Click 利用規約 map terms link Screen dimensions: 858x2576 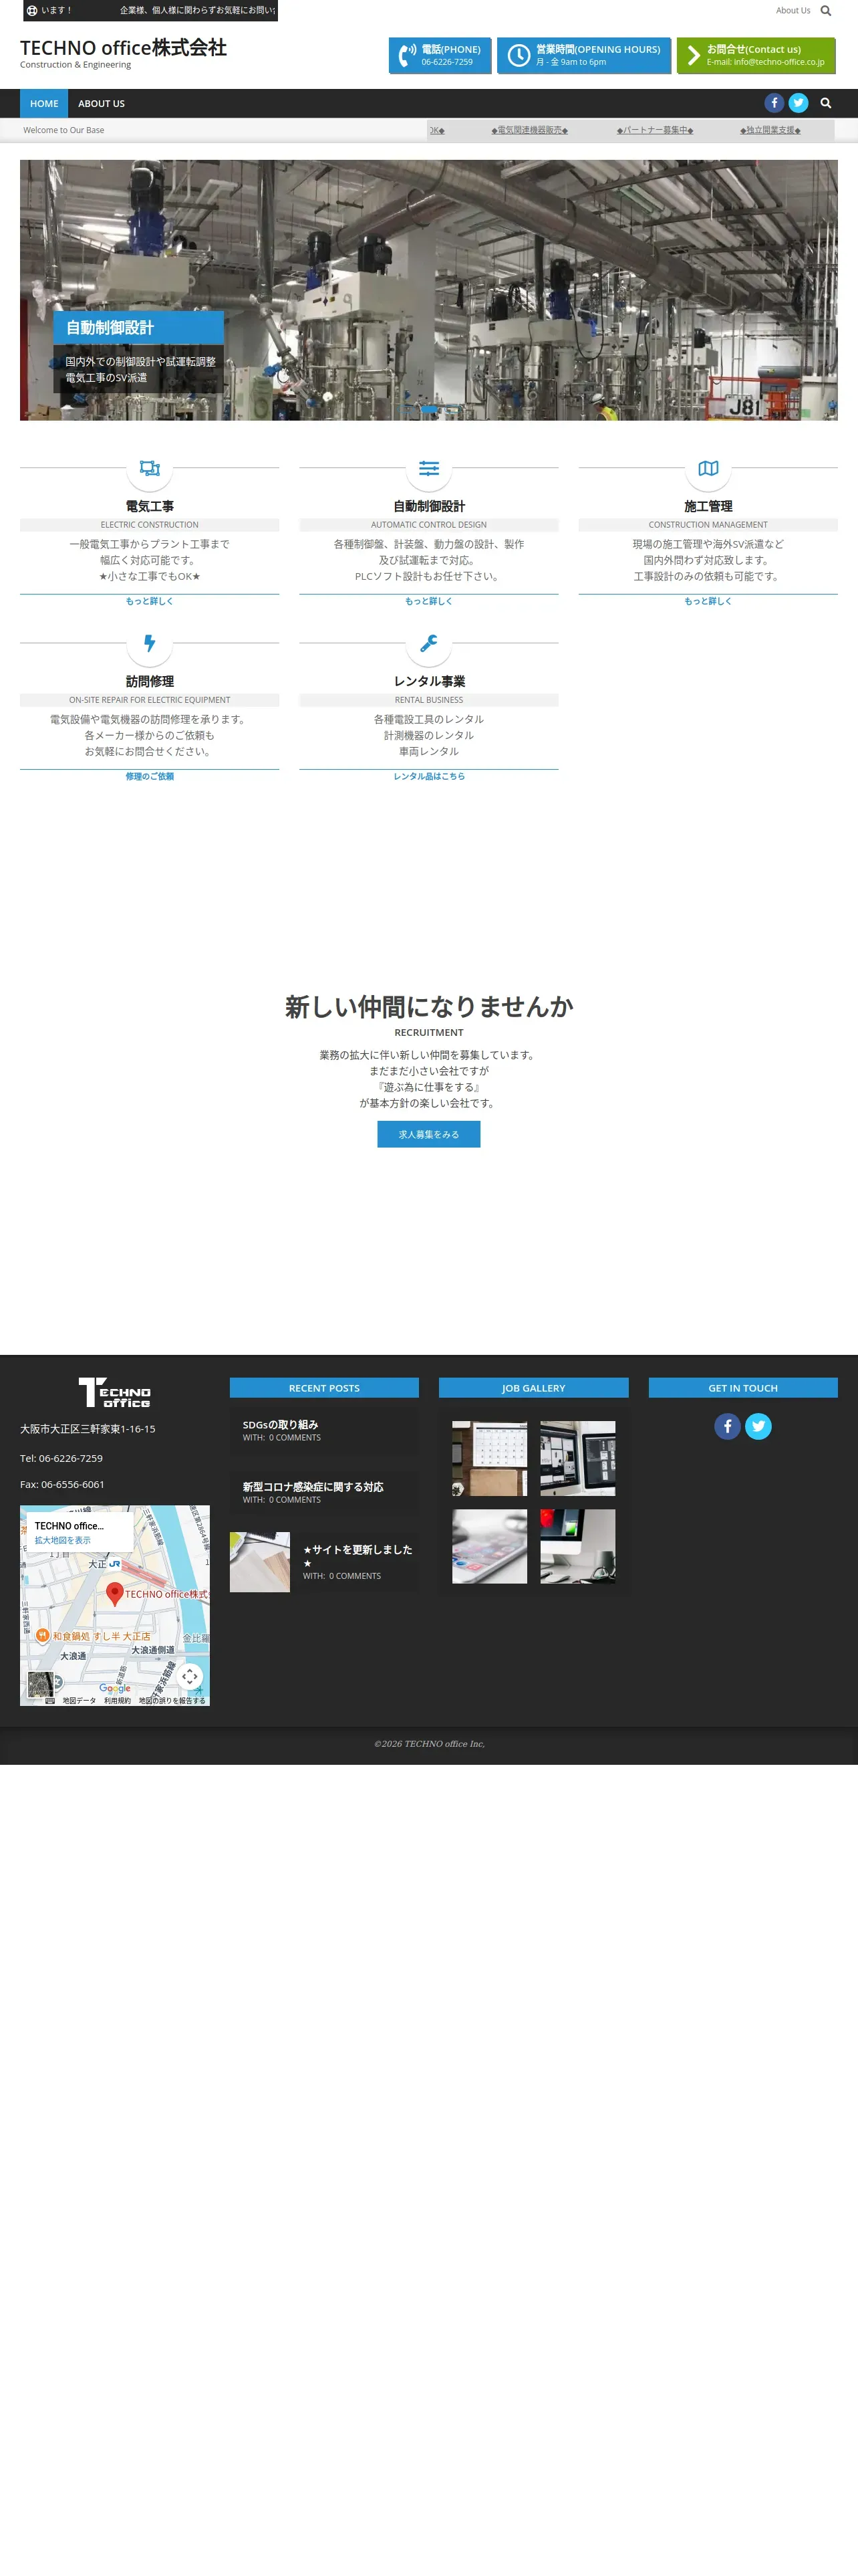click(x=117, y=1700)
